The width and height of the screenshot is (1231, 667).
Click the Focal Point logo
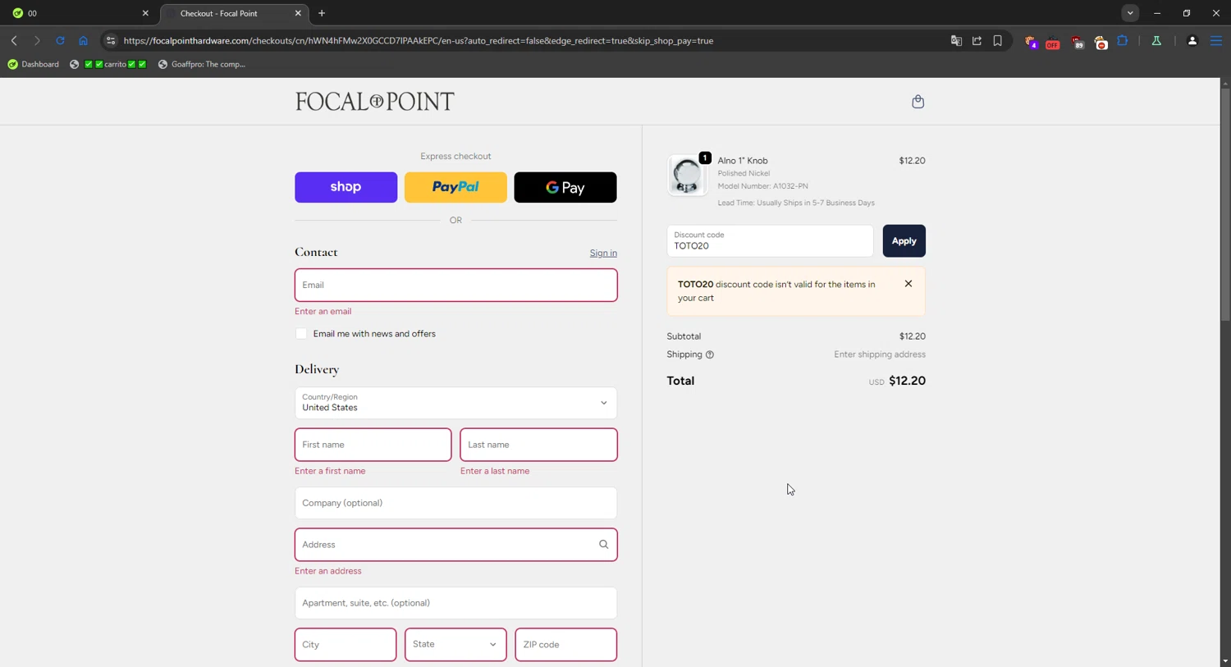point(374,102)
